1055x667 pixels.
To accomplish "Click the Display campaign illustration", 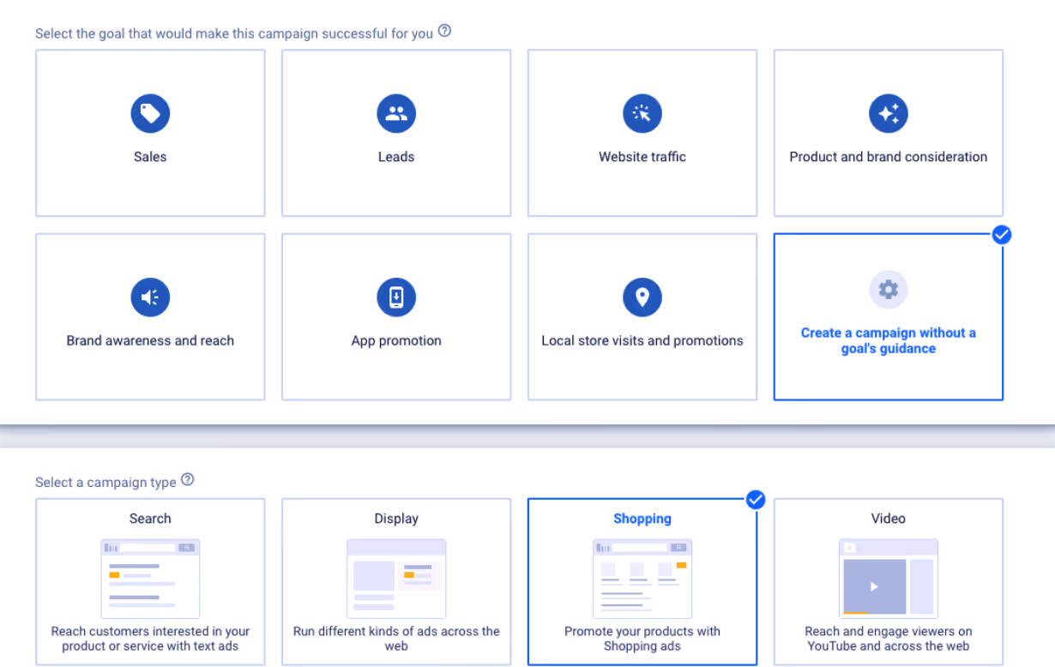I will 396,579.
